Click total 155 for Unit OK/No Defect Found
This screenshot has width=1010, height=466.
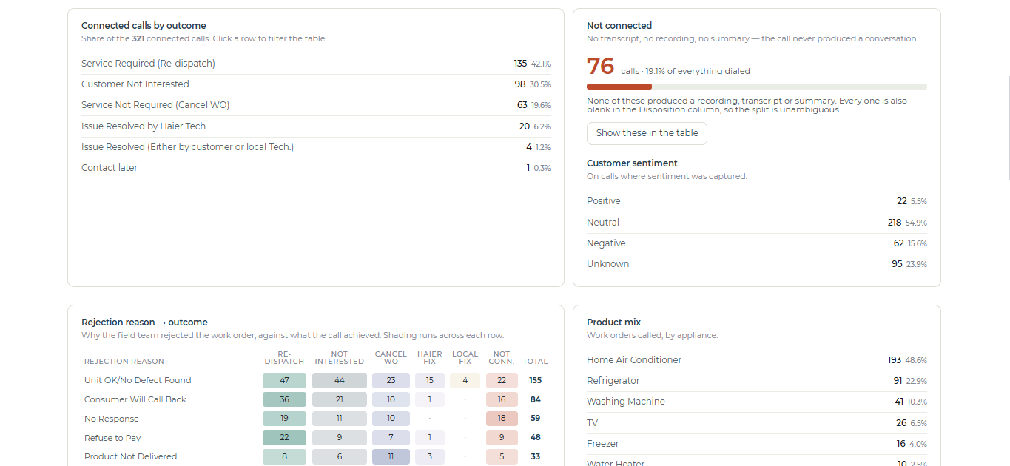[535, 380]
